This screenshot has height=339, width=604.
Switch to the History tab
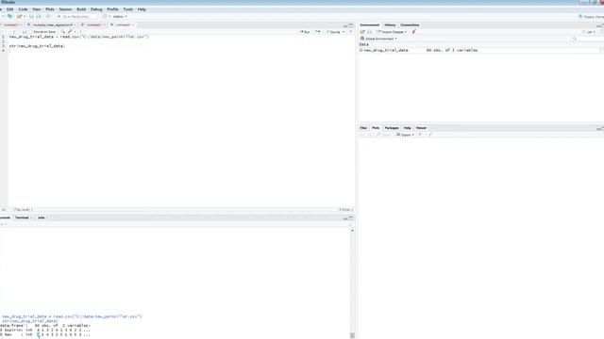pos(390,25)
